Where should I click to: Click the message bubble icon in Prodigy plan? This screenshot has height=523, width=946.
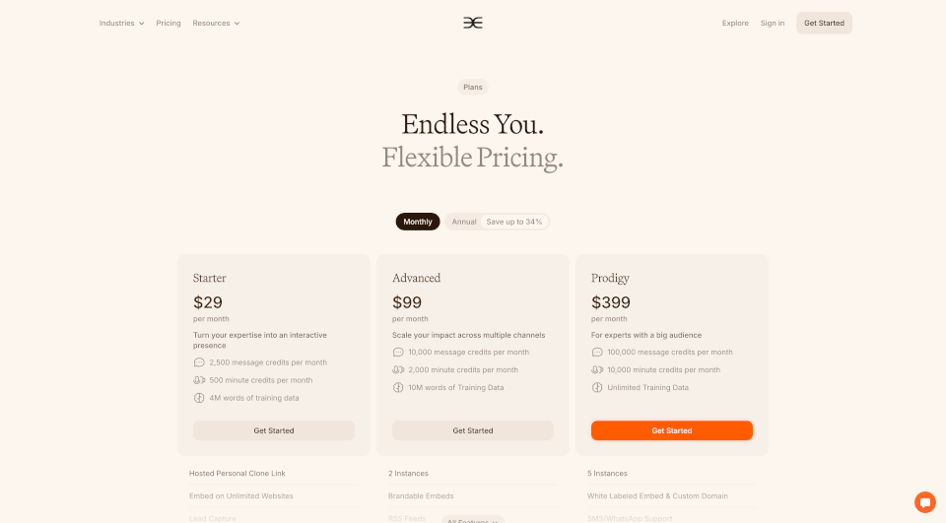(x=597, y=353)
